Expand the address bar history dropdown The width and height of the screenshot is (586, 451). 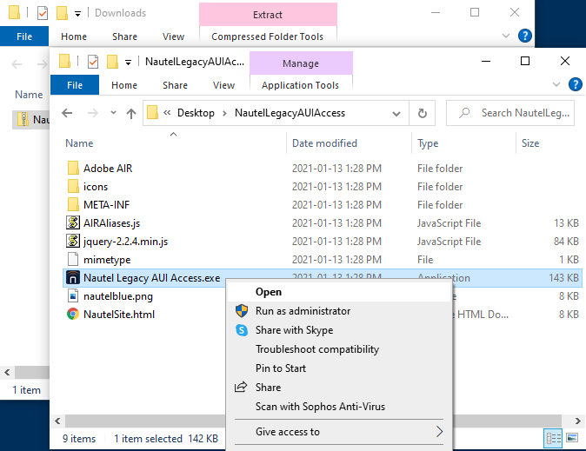pyautogui.click(x=396, y=113)
